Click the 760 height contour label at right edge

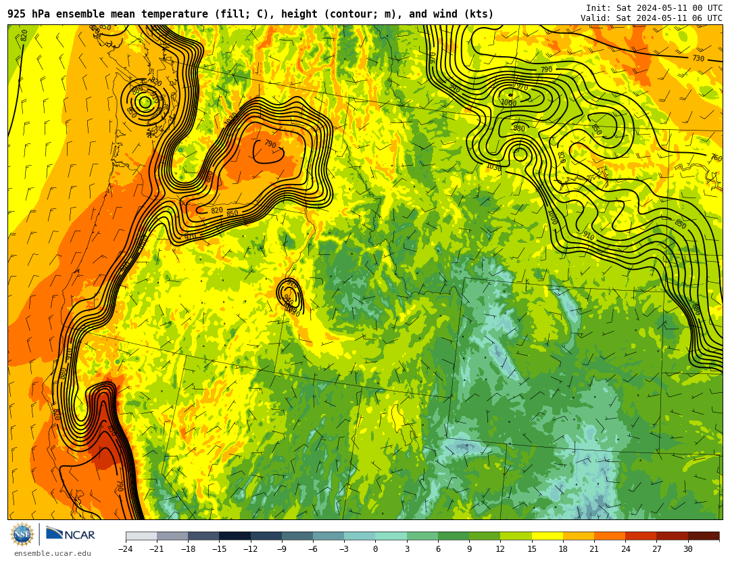[716, 158]
